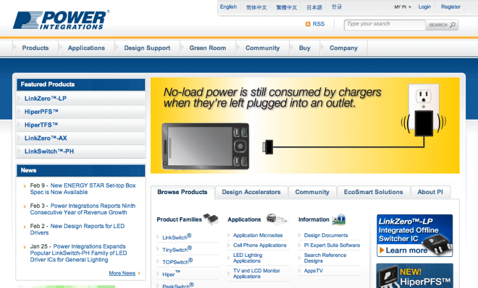Click the Information documents icon
The image size is (478, 288).
tap(339, 219)
